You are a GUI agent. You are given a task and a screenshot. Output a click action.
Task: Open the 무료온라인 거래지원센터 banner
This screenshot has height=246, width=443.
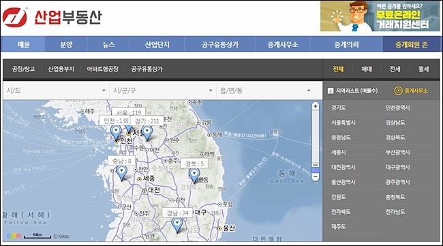click(x=380, y=16)
